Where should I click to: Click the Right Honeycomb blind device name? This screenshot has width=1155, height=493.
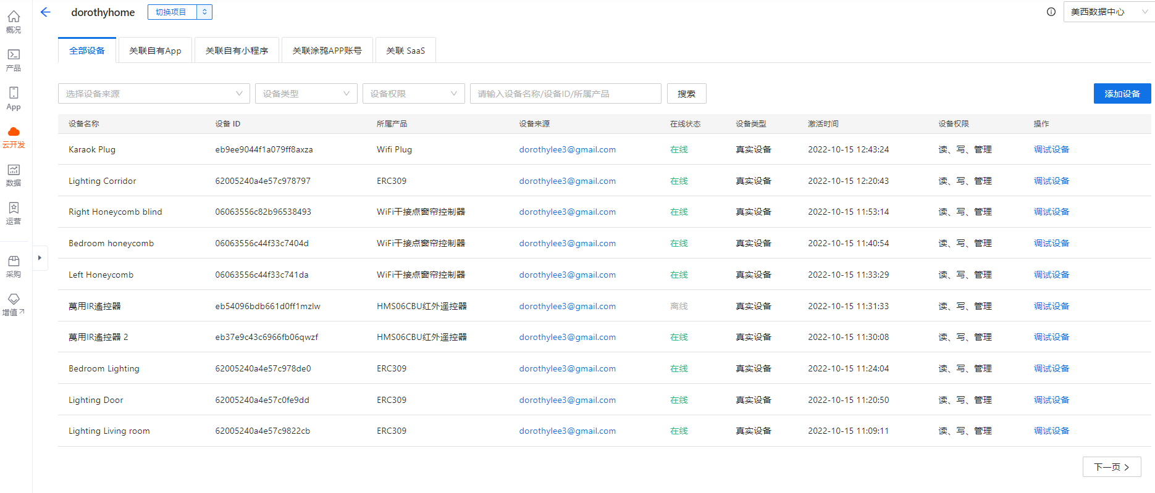(x=115, y=212)
